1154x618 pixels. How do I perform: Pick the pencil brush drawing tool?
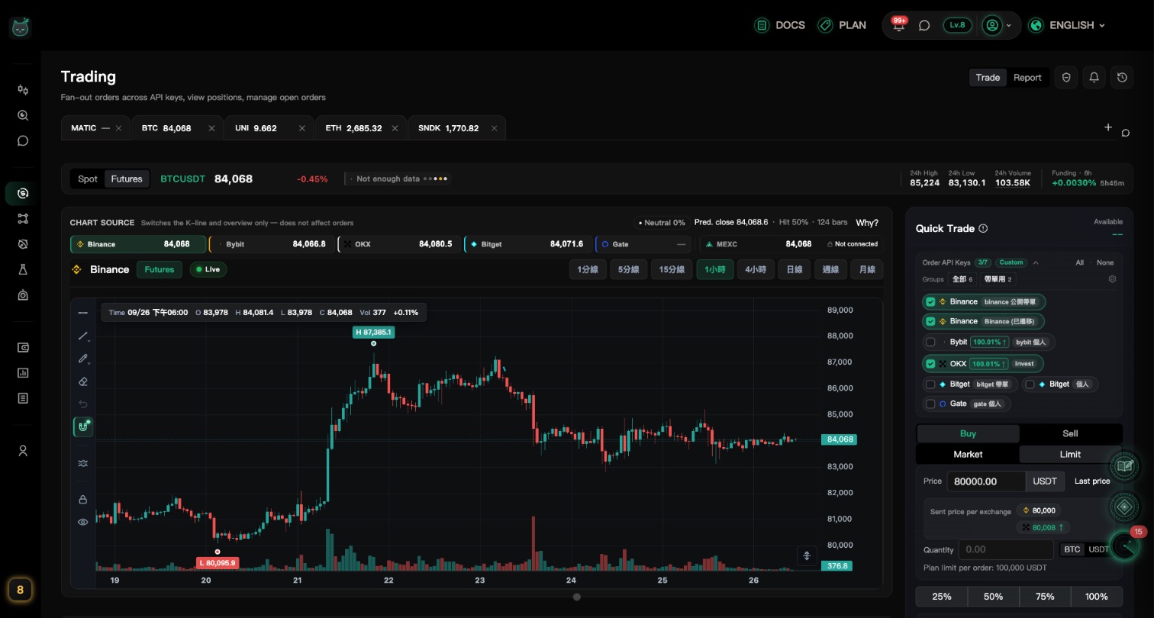click(83, 359)
